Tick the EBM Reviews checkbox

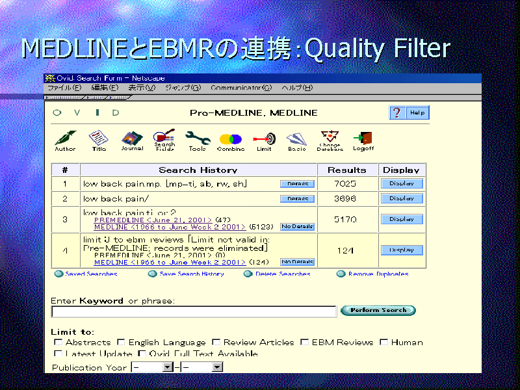point(304,343)
